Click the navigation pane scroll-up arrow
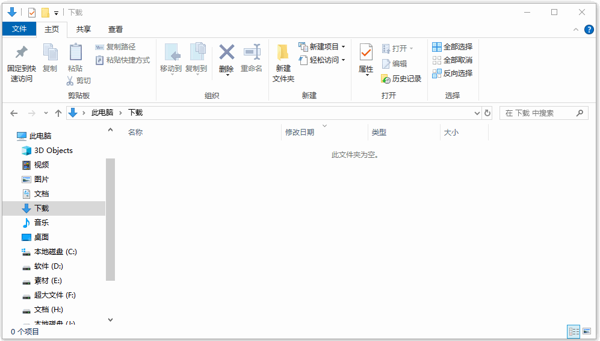The image size is (600, 341). pyautogui.click(x=110, y=130)
